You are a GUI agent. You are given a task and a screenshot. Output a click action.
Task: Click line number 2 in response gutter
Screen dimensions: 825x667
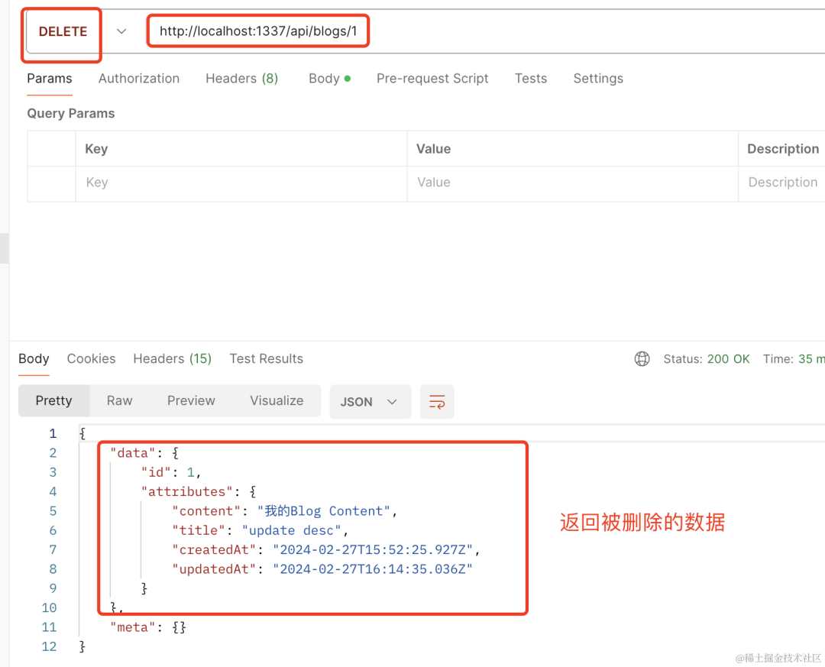53,453
